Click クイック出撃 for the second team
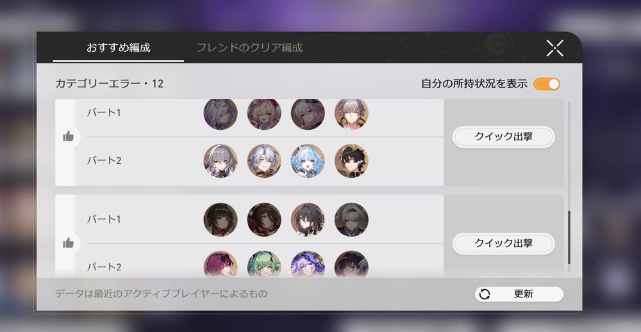Screen dimensions: 641x332 504,244
